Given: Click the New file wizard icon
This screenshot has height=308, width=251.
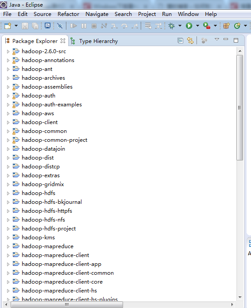Looking at the screenshot, I should [x=8, y=26].
